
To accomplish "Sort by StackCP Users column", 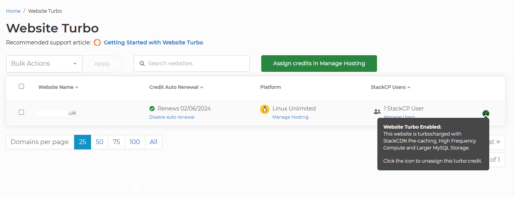I will point(391,87).
